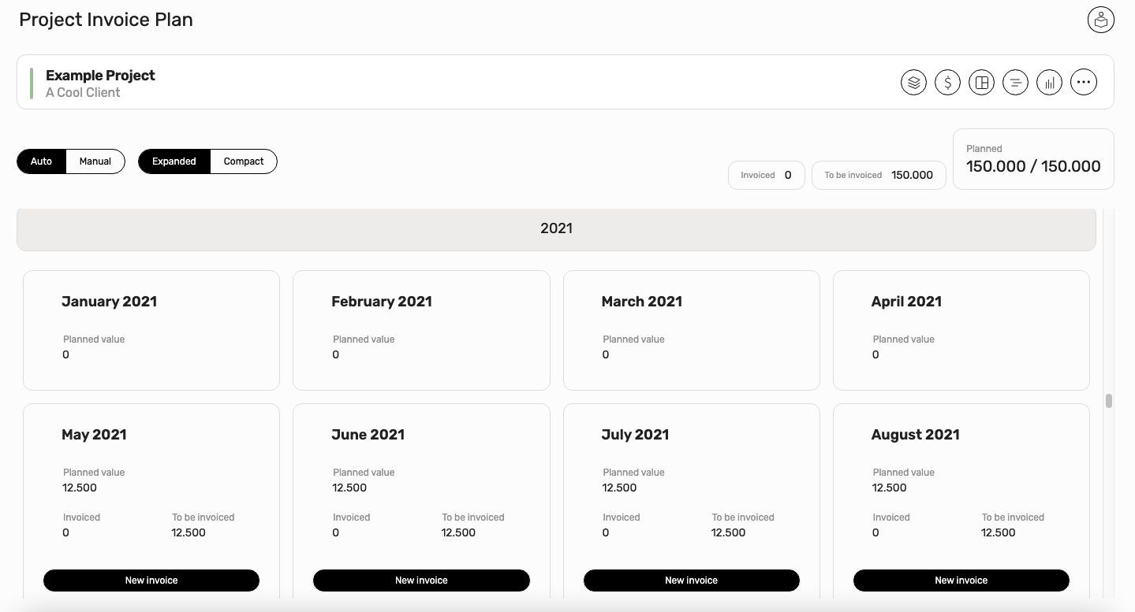Switch invoice plan to Manual mode
This screenshot has height=612, width=1135.
click(x=95, y=161)
